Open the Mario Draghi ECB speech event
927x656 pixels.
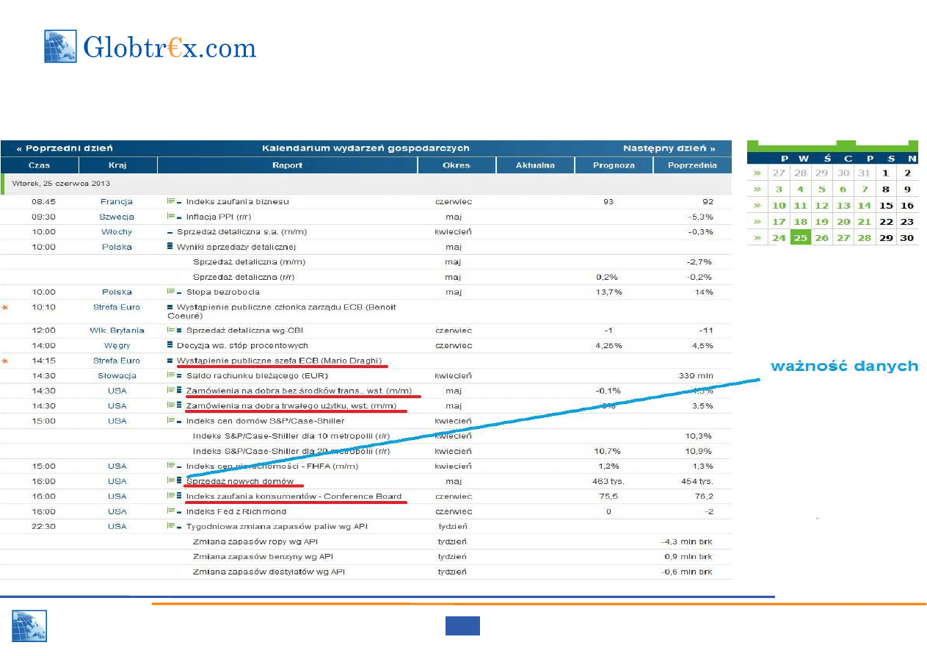coord(279,361)
